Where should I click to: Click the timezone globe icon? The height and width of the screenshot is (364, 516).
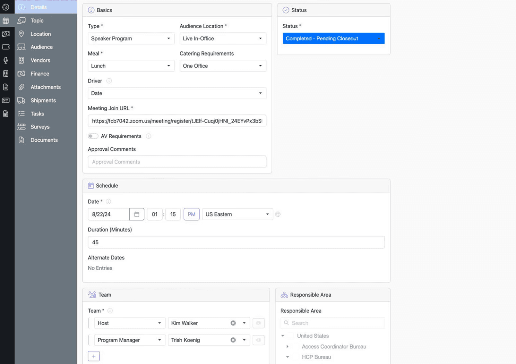click(278, 214)
